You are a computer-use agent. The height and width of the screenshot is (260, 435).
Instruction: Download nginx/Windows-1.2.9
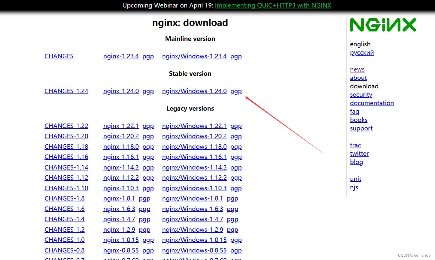pos(193,230)
